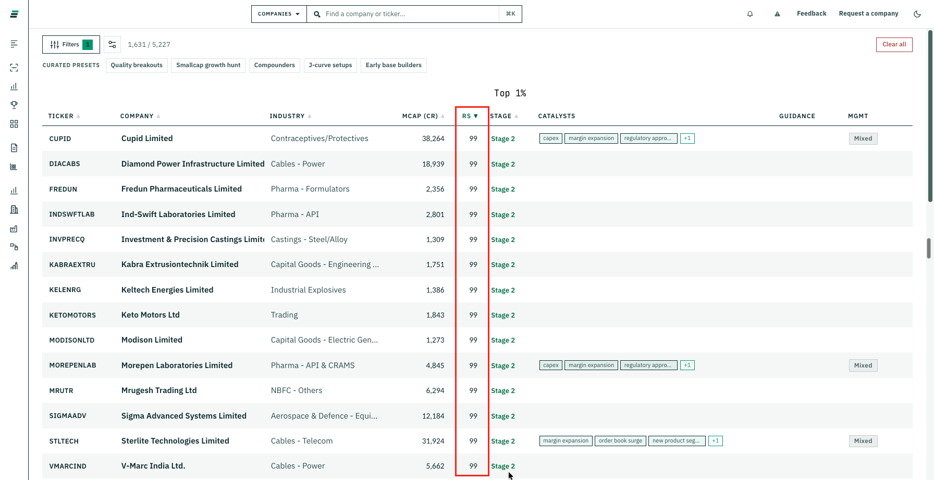The height and width of the screenshot is (480, 934).
Task: Click Stage 2 in DIACABS row
Action: 503,164
